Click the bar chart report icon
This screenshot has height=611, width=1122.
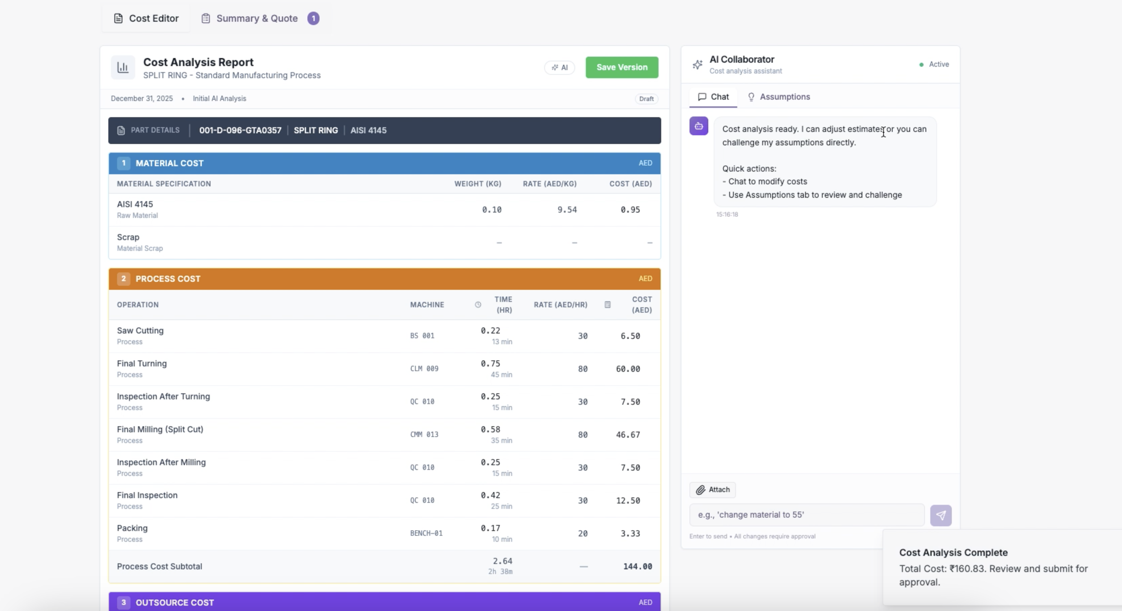[x=122, y=68]
